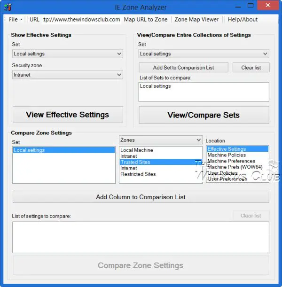Click the URL input field
Screen dimensions: 282x287
(81, 19)
